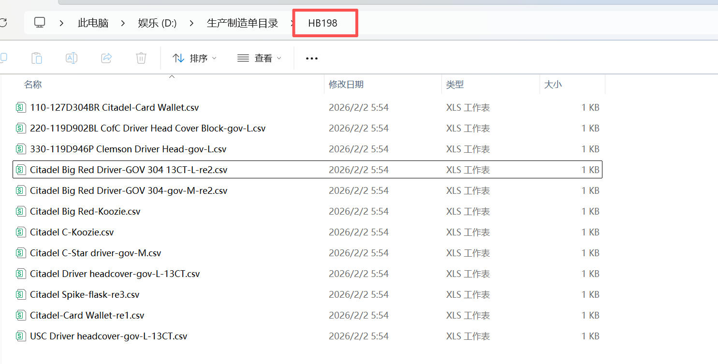Screen dimensions: 718x364
Task: Open the 排序 (Sort) dropdown
Action: [x=195, y=58]
